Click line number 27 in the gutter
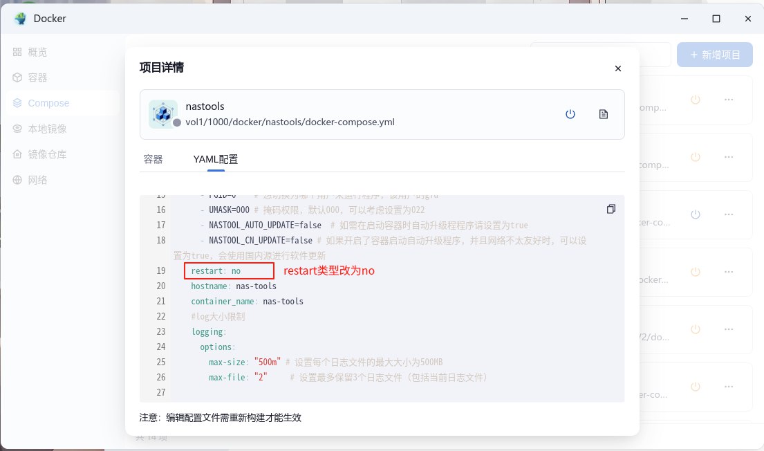This screenshot has height=451, width=764. click(161, 392)
